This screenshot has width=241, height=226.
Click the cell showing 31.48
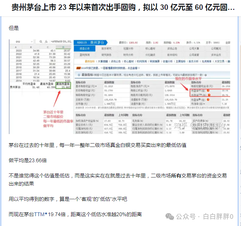pos(36,87)
